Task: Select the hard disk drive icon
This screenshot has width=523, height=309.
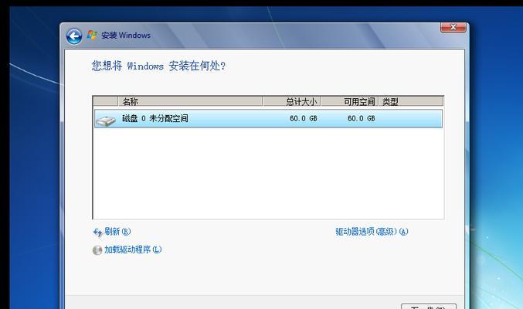Action: 105,121
